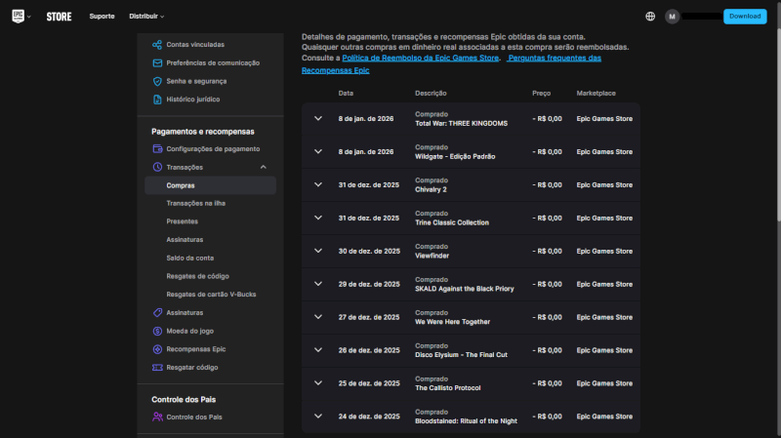Viewport: 781px width, 438px height.
Task: Open Preferências de comunicação envelope icon
Action: tap(157, 63)
